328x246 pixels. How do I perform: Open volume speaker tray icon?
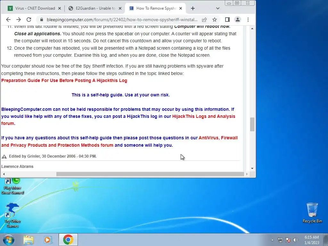tap(296, 240)
